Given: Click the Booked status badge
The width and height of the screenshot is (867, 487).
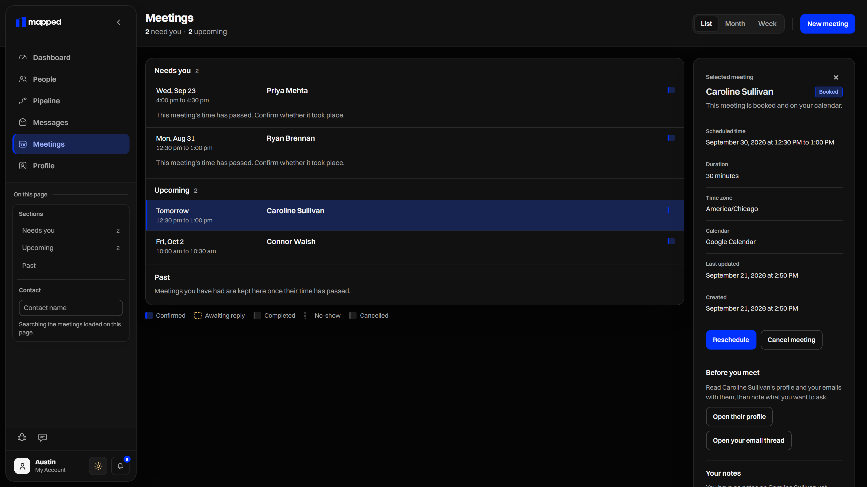Looking at the screenshot, I should 828,92.
